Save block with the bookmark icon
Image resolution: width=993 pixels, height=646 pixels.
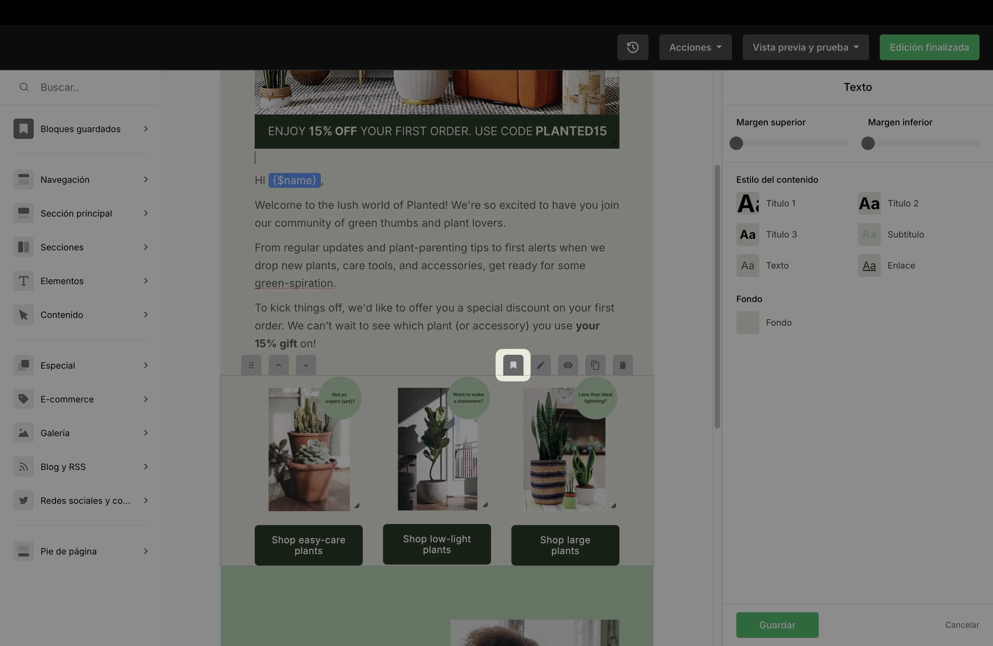(513, 365)
